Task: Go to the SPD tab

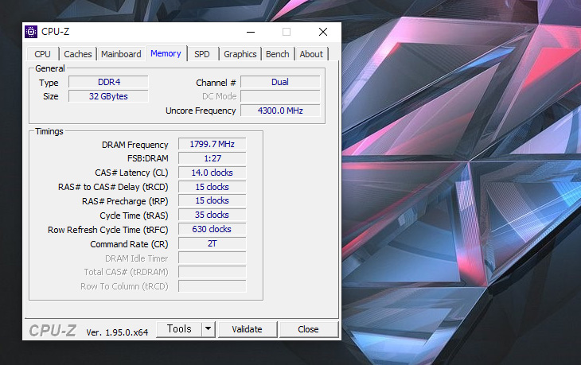Action: point(202,54)
